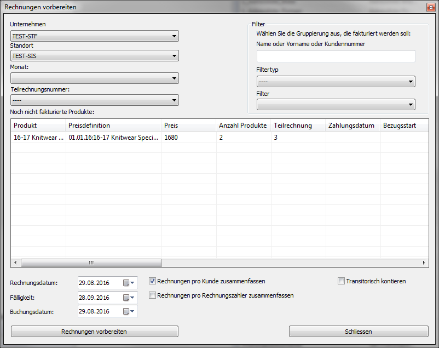The image size is (439, 348).
Task: Sort by the Preis column header
Action: 188,125
